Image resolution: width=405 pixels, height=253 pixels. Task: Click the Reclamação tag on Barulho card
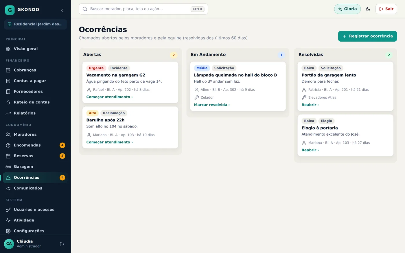tap(114, 113)
